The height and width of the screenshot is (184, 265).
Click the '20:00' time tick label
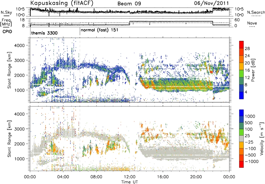tap(196, 177)
